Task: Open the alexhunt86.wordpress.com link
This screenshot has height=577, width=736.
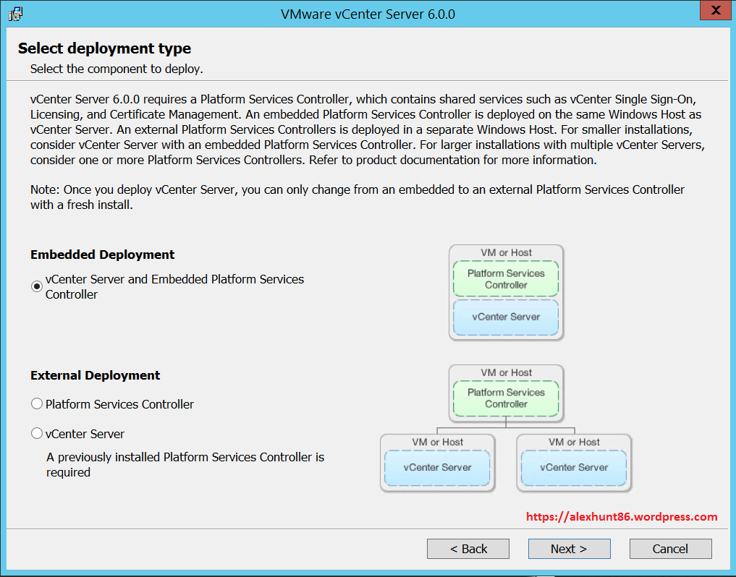Action: tap(622, 517)
